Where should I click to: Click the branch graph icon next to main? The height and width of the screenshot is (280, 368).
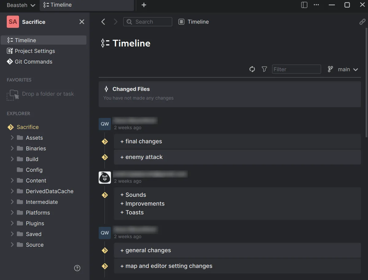coord(330,69)
